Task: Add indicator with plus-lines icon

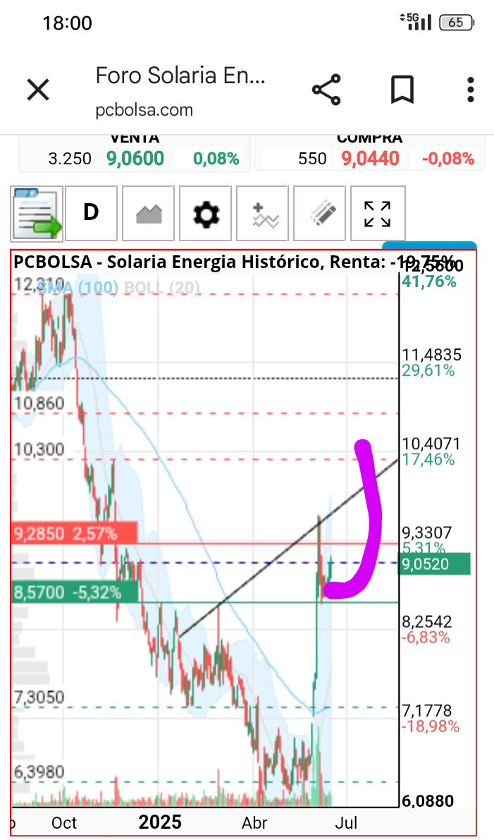Action: pyautogui.click(x=263, y=213)
